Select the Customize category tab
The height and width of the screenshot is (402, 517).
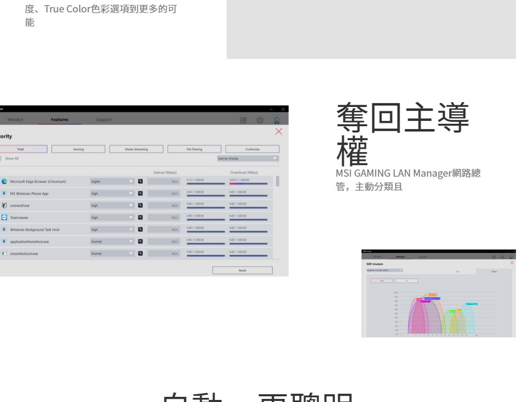click(252, 149)
